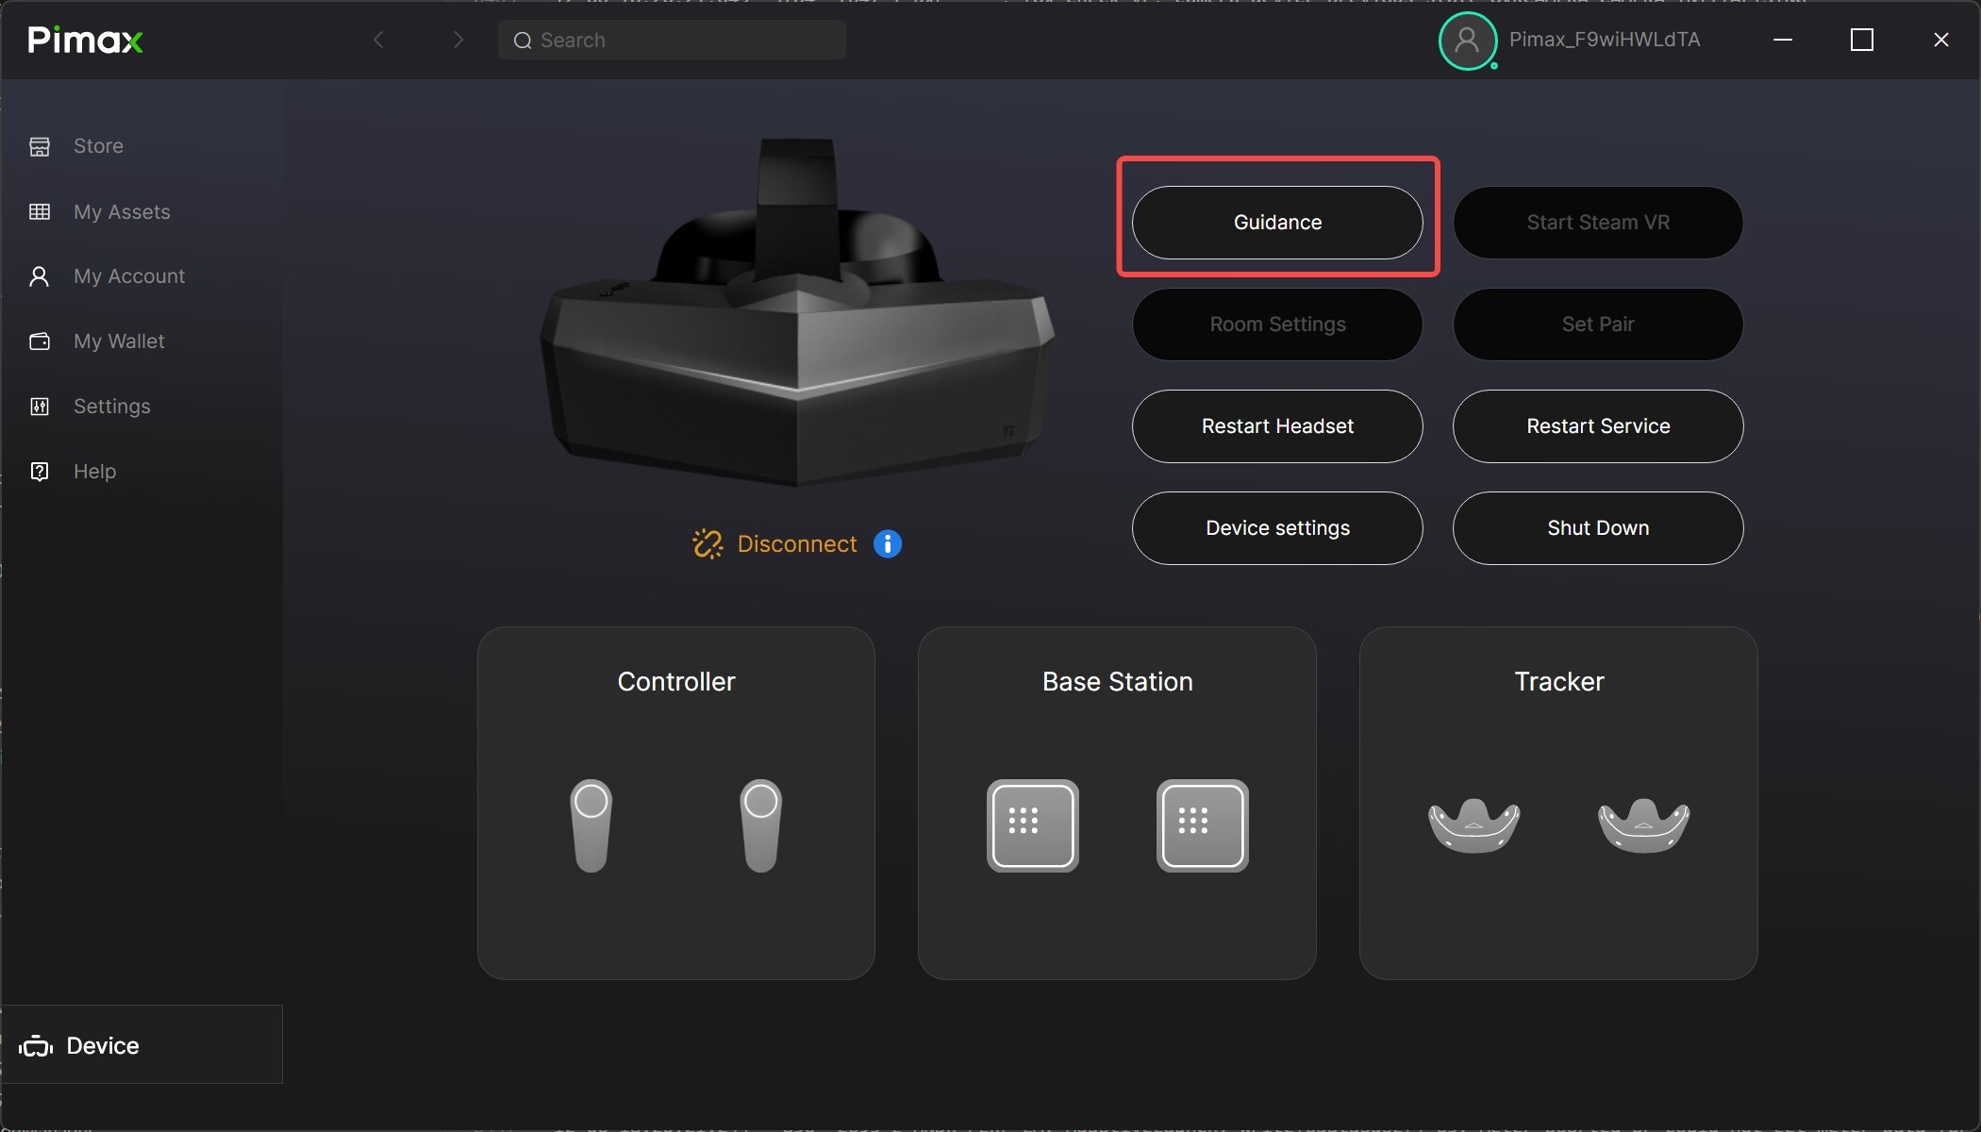The height and width of the screenshot is (1132, 1981).
Task: Open the user profile avatar
Action: click(x=1467, y=41)
